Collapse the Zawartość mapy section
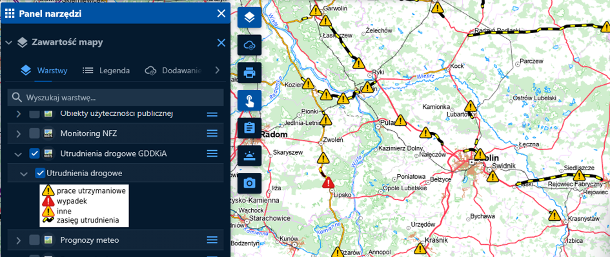The height and width of the screenshot is (257, 610). tap(9, 42)
